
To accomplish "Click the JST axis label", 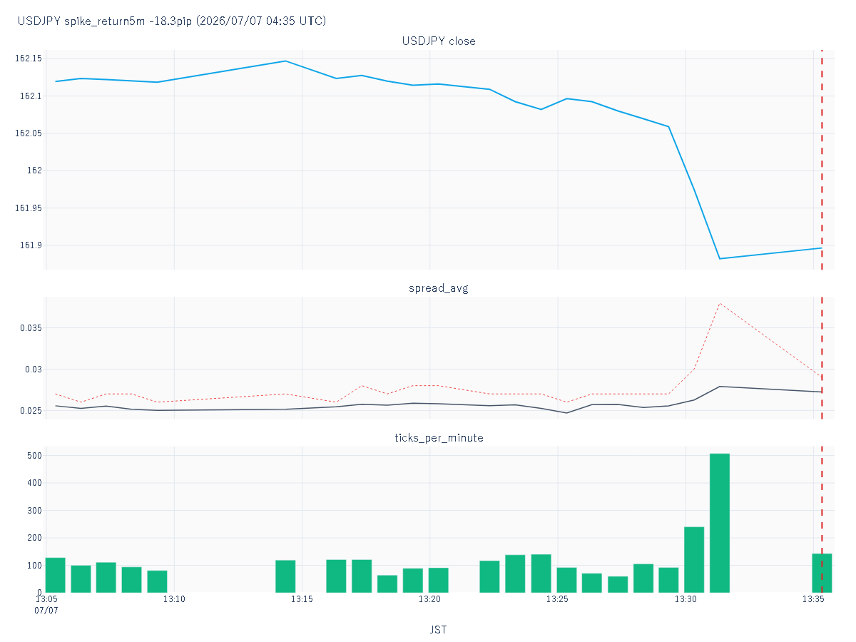I will click(438, 629).
